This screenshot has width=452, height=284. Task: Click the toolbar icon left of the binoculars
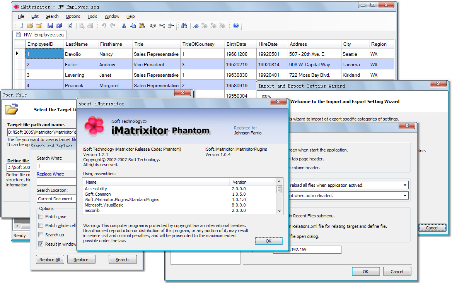(x=171, y=26)
